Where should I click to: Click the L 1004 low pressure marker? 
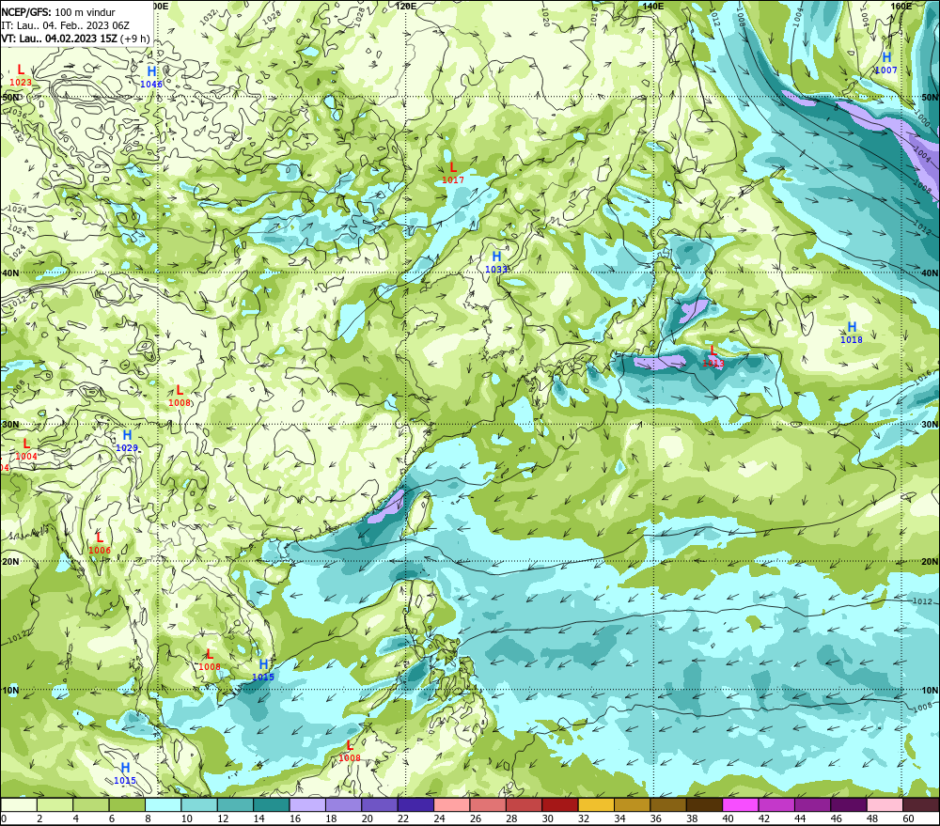[25, 449]
